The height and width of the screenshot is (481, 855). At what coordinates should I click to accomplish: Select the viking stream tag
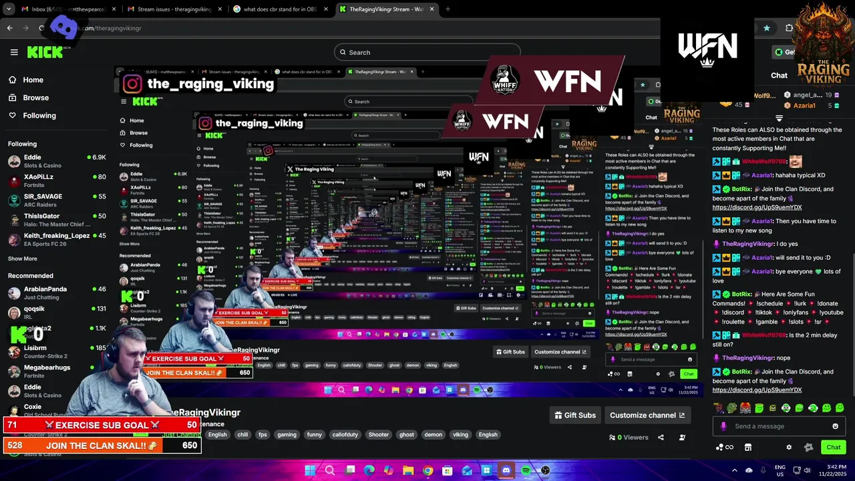tap(460, 434)
